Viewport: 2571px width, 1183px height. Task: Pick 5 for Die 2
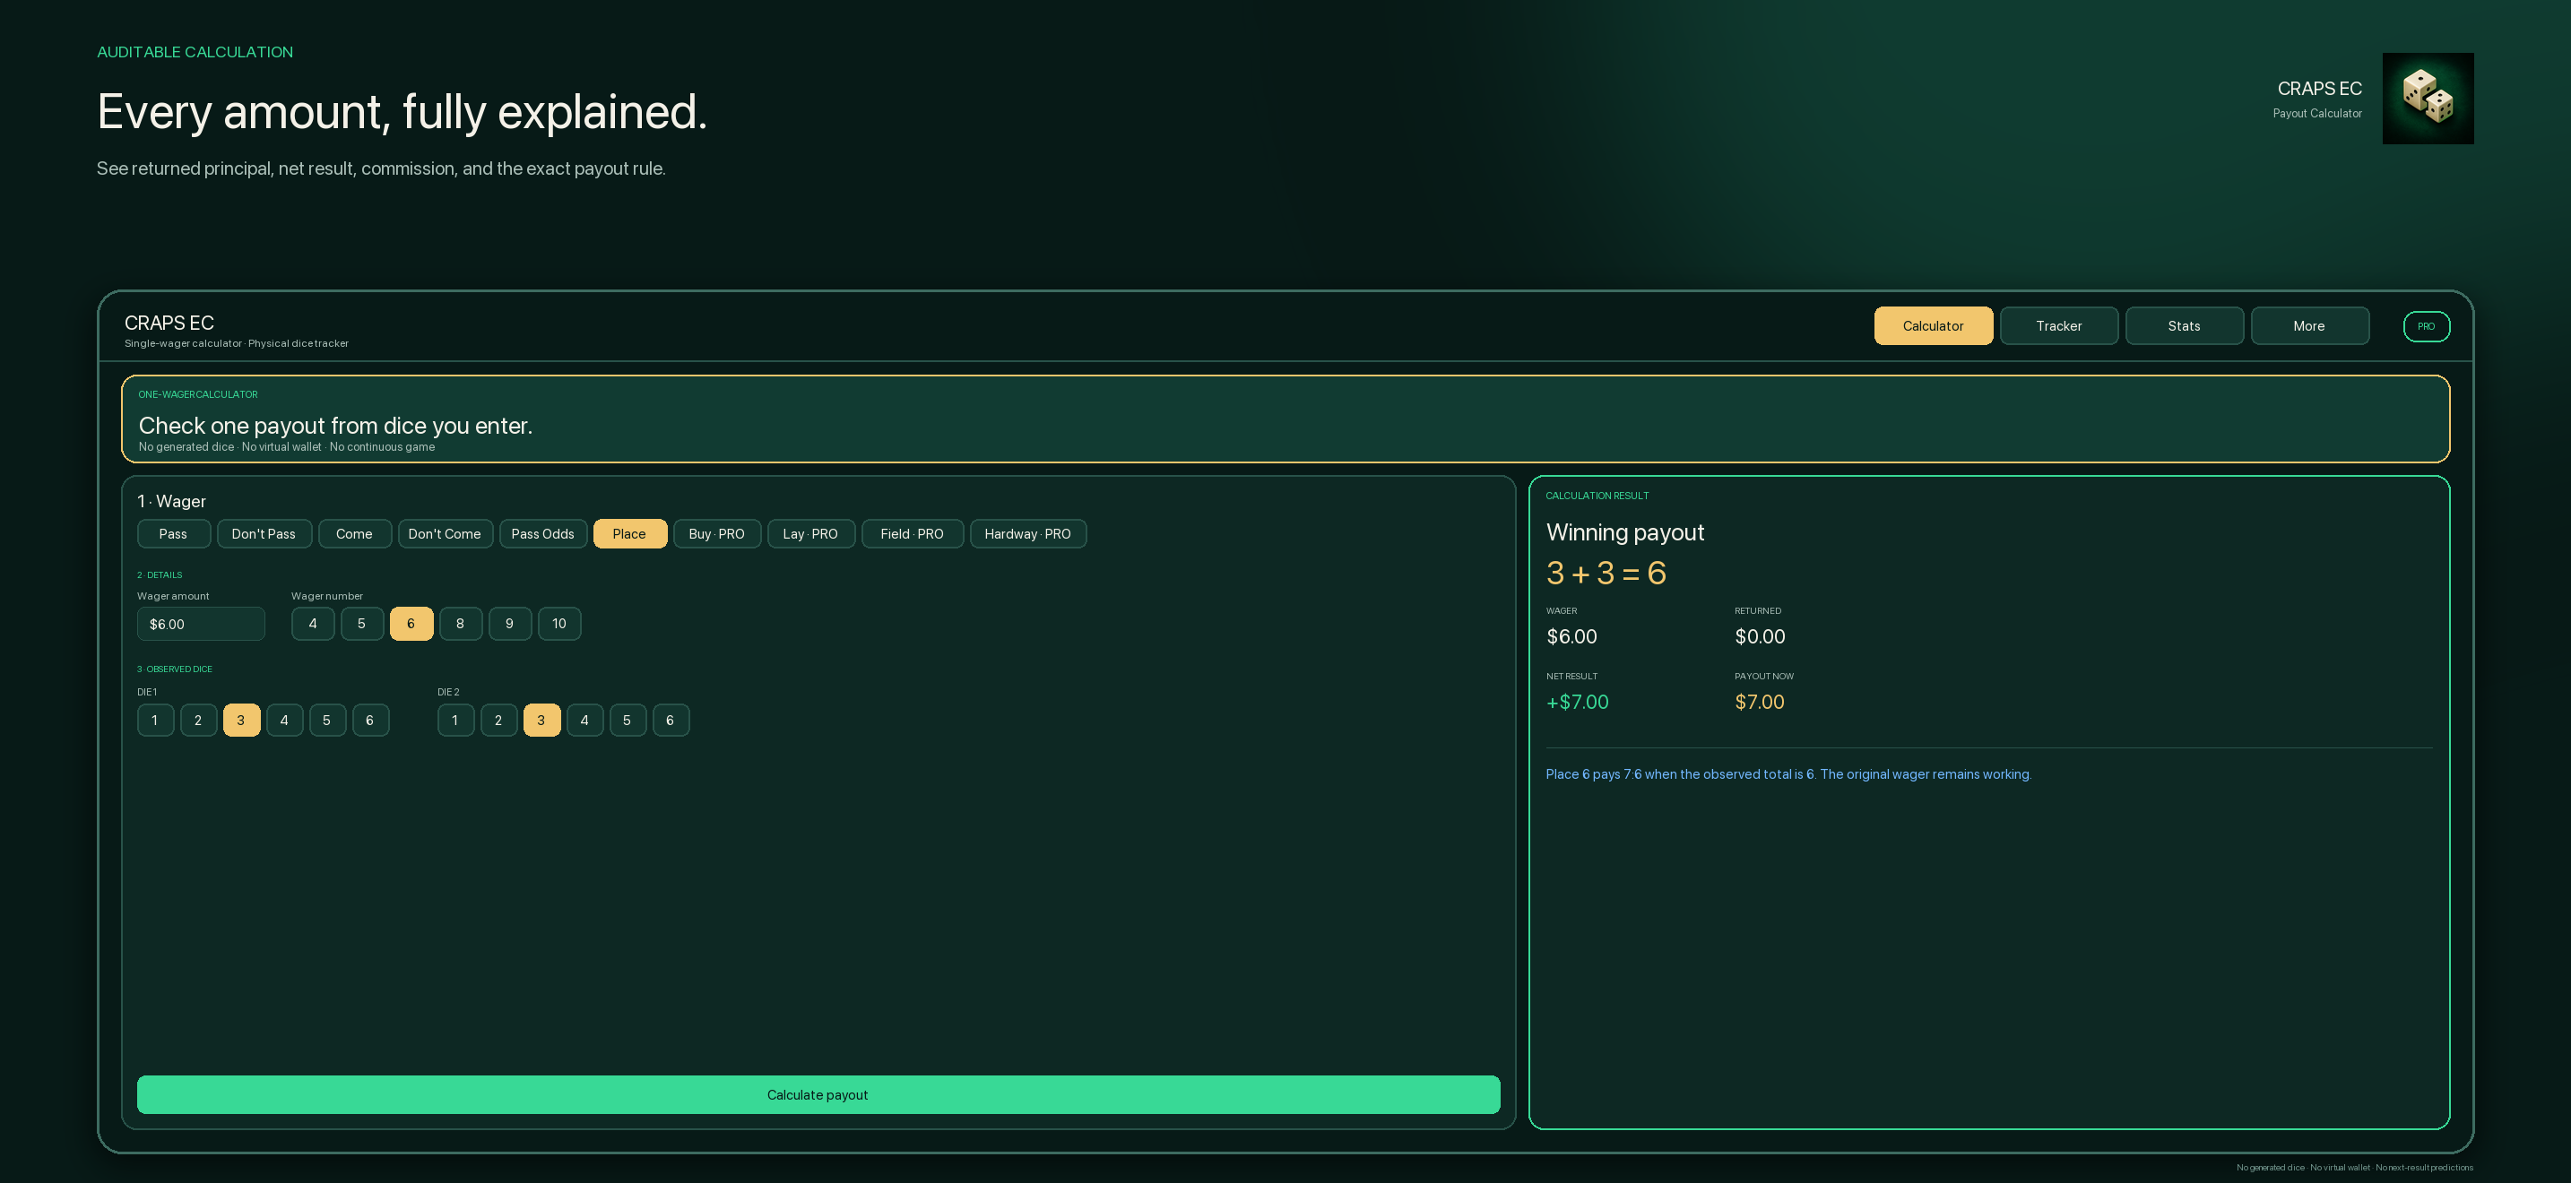point(628,721)
